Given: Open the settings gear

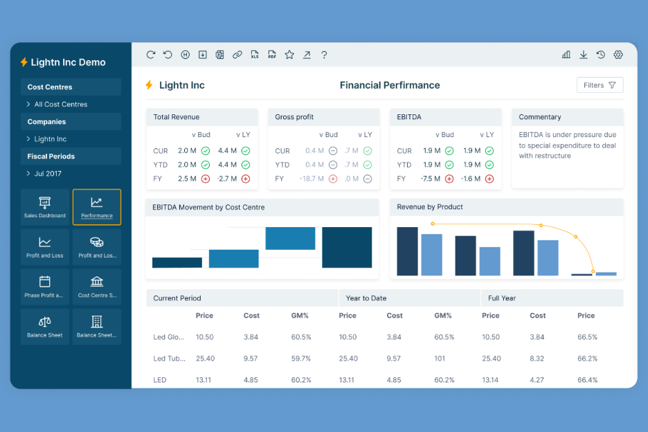Looking at the screenshot, I should (x=618, y=54).
